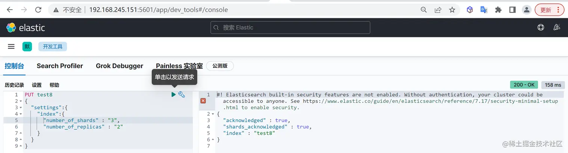
Task: Click the browser back arrow
Action: 10,10
